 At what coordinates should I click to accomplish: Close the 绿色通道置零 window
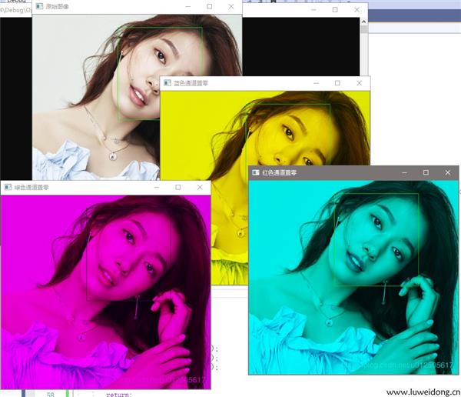point(200,187)
